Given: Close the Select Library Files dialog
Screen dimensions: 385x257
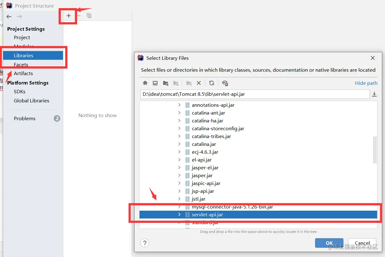Looking at the screenshot, I should 373,58.
